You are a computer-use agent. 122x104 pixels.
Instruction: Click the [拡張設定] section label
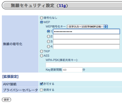10,77
